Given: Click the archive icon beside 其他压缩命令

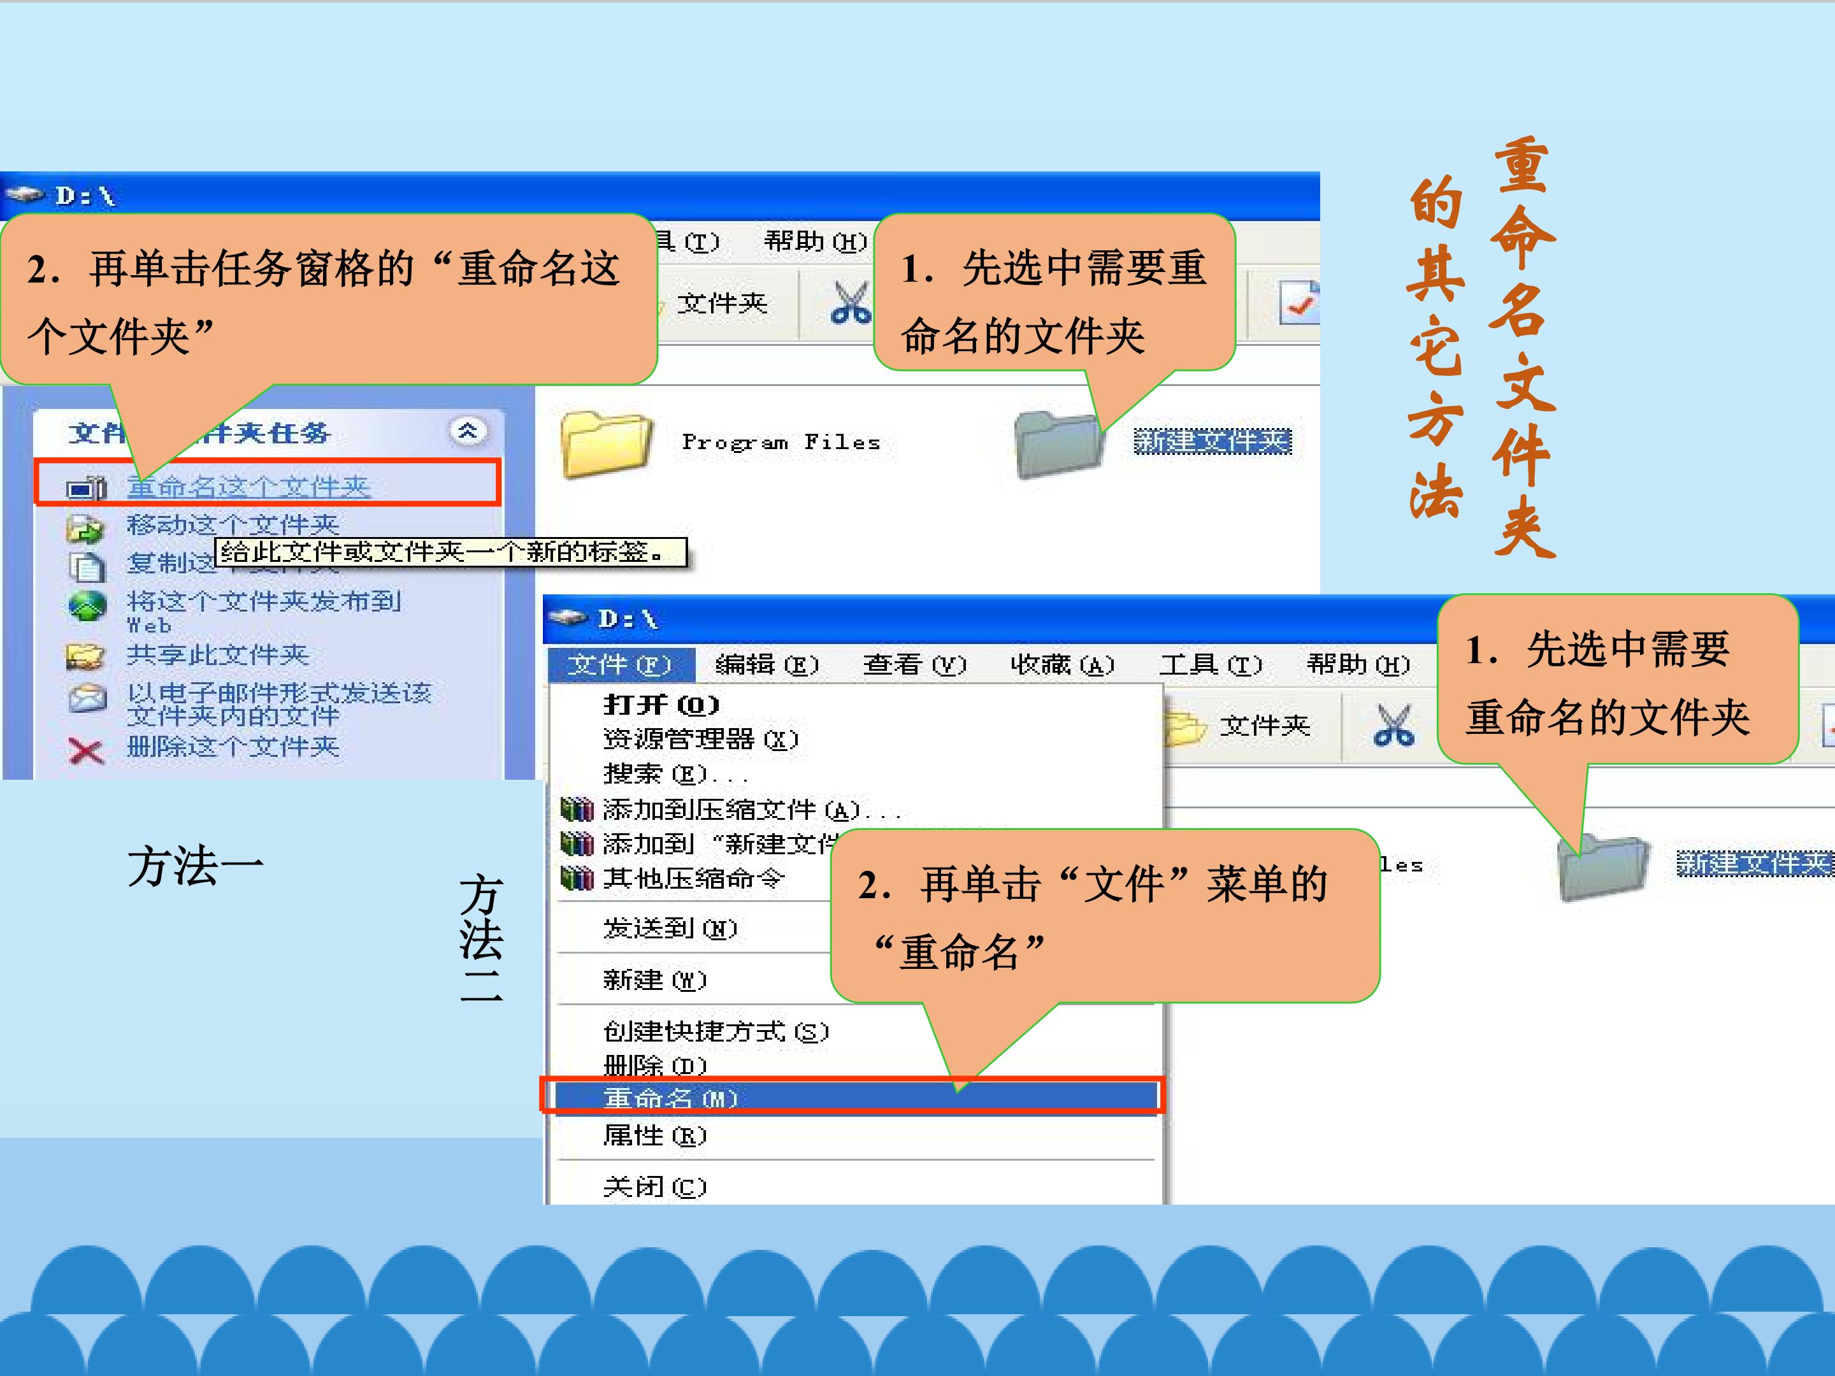Looking at the screenshot, I should click(x=577, y=878).
